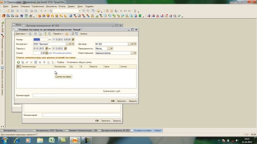Click the yellow help icon in the main toolbar
Viewport: 257px width, 144px height.
(x=98, y=11)
